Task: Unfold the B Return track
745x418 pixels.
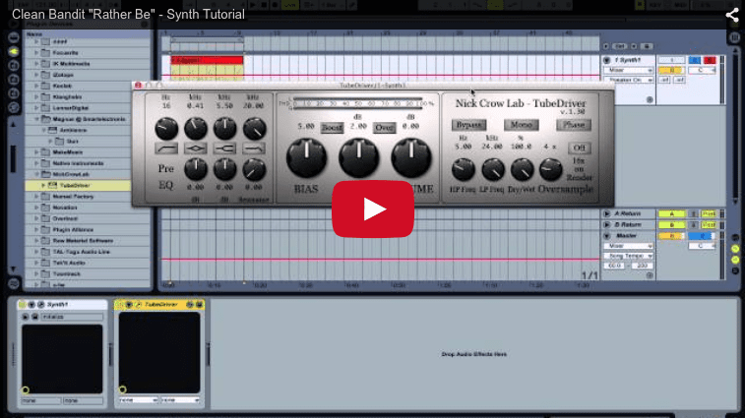Action: click(607, 224)
